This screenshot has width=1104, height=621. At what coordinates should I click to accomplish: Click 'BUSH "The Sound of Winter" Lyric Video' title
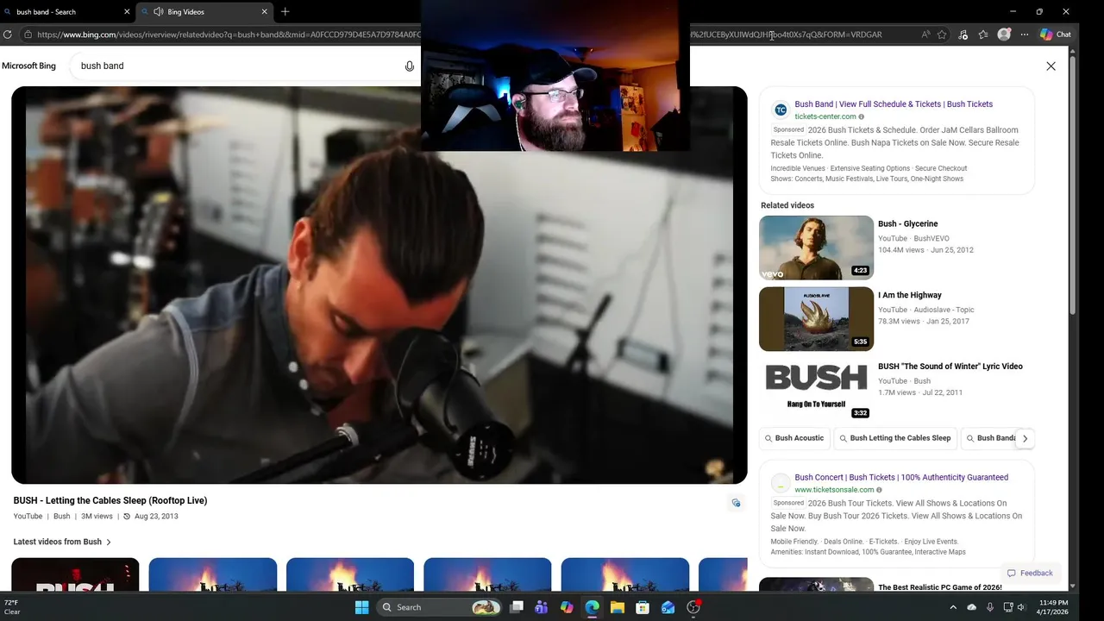(950, 367)
